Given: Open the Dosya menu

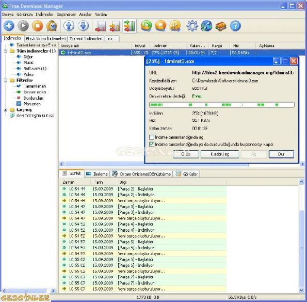Looking at the screenshot, I should pos(8,14).
